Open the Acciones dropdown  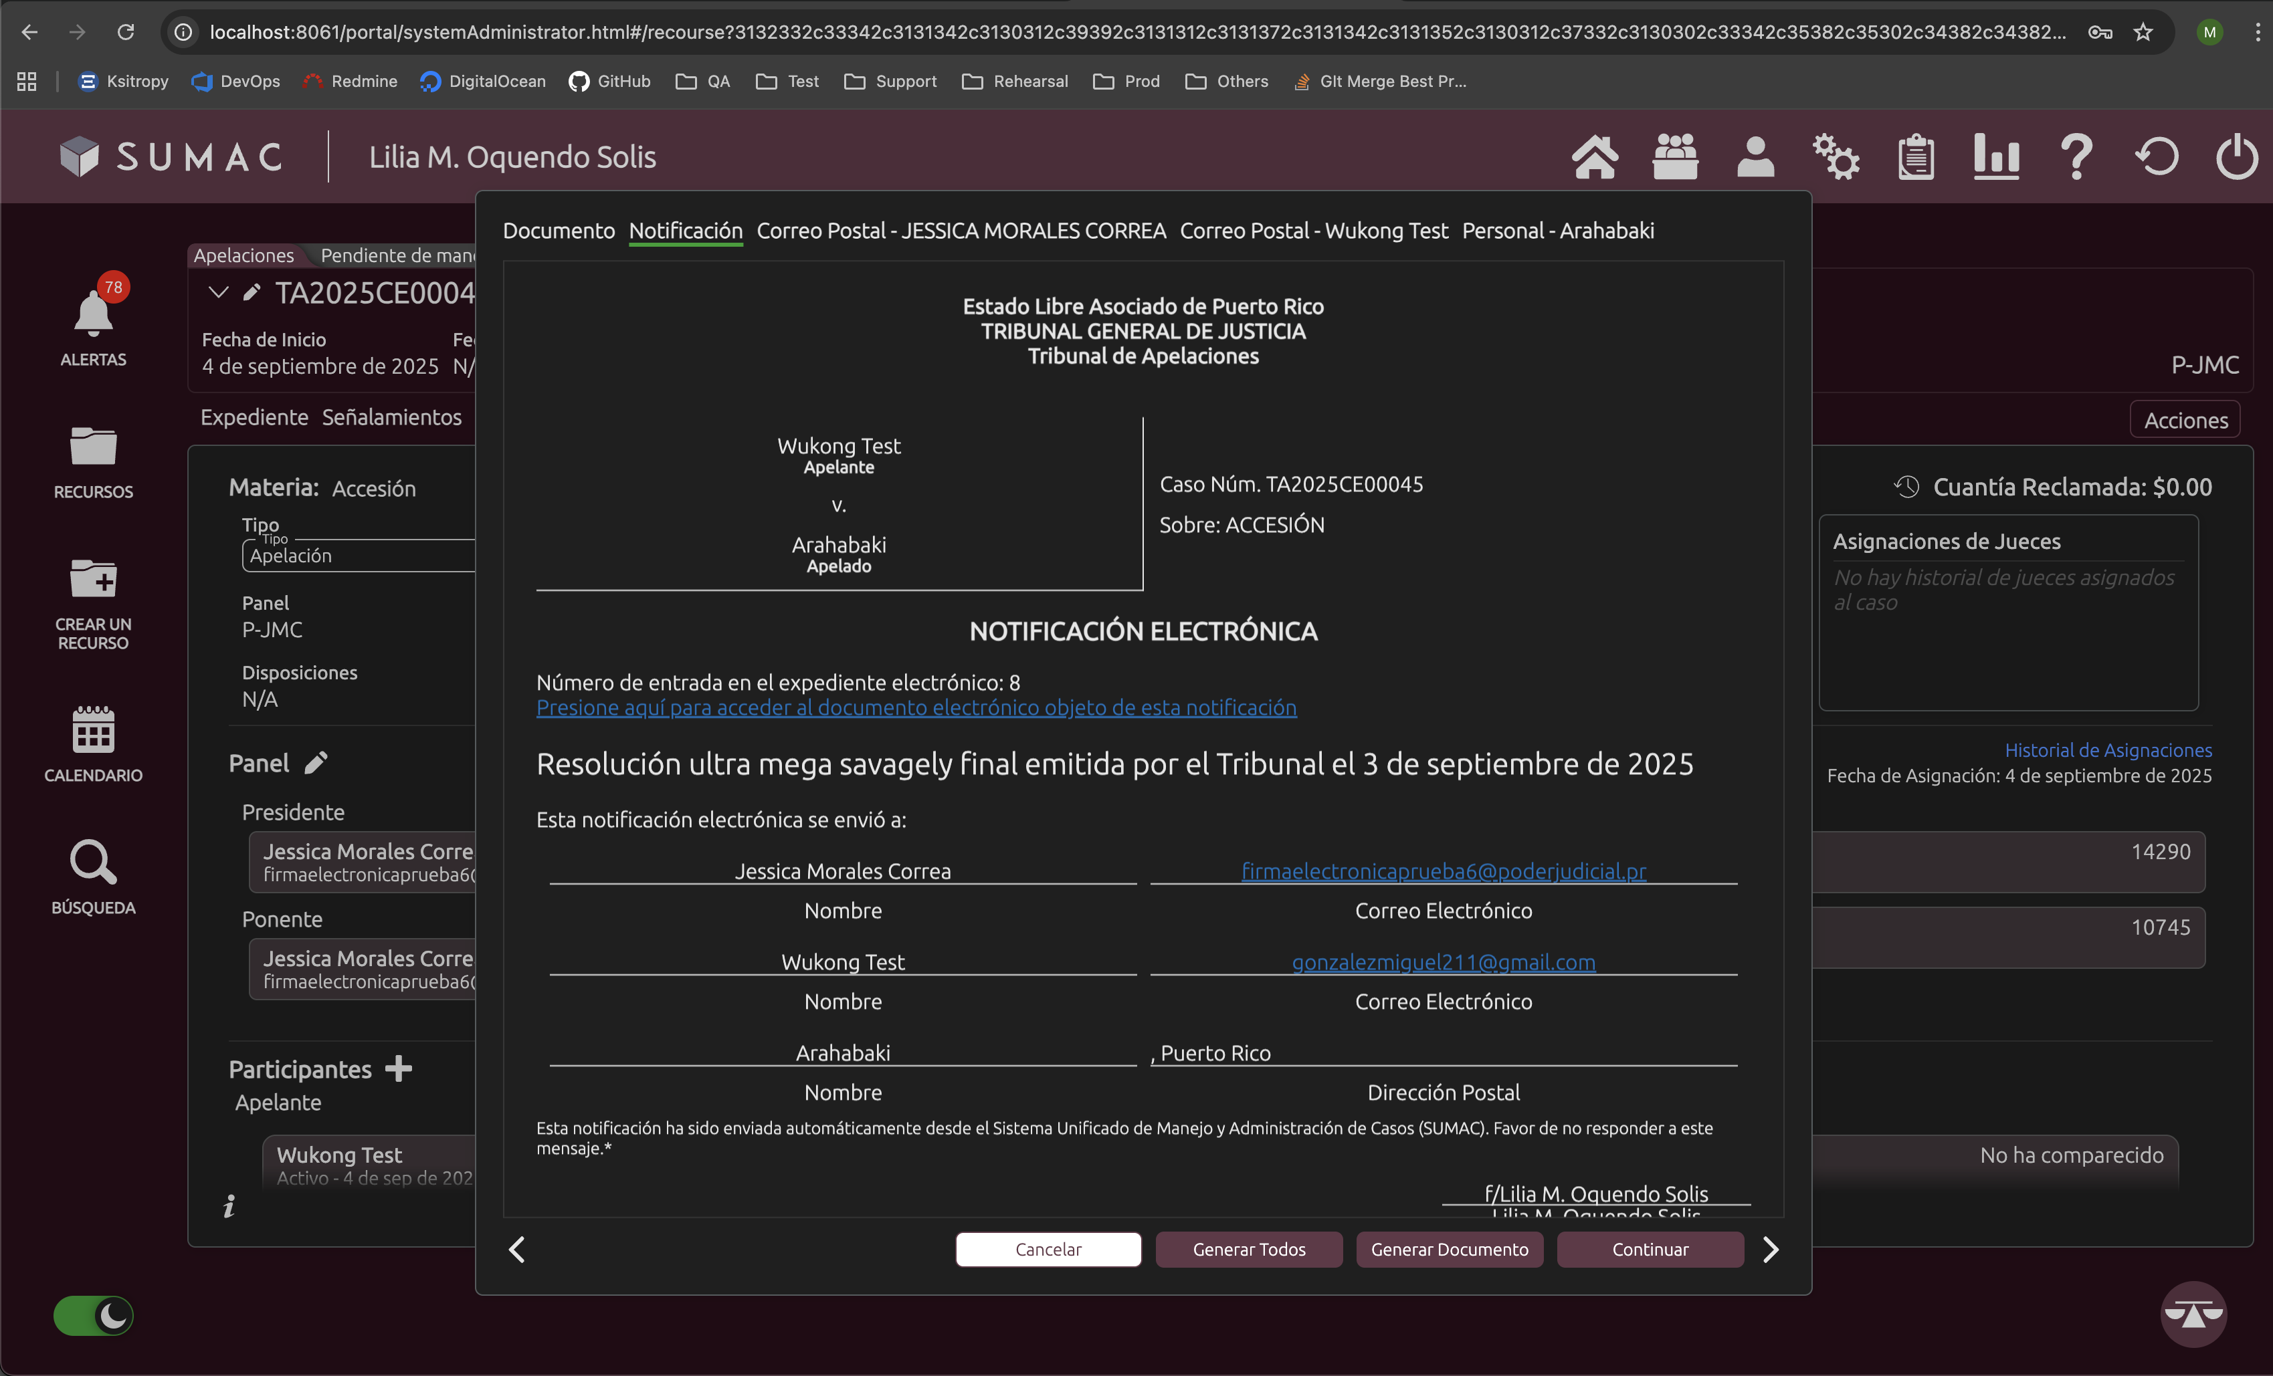click(2185, 421)
